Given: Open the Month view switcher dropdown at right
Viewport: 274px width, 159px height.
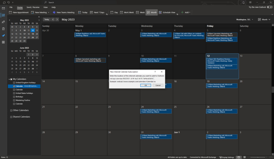Looking at the screenshot, I should click(264, 19).
